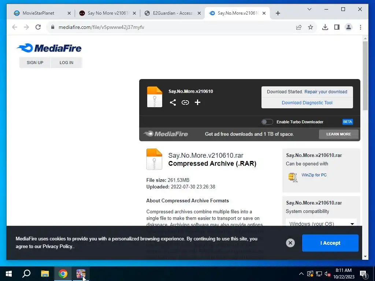Screen dimensions: 375x281
Task: Bookmark this page with the star icon
Action: coord(311,27)
